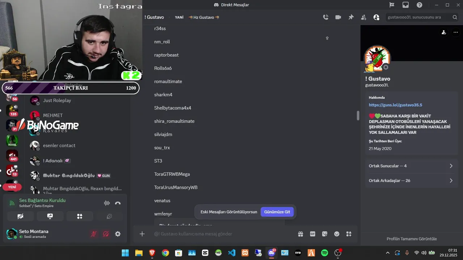
Task: Toggle camera in voice panel
Action: pyautogui.click(x=20, y=216)
